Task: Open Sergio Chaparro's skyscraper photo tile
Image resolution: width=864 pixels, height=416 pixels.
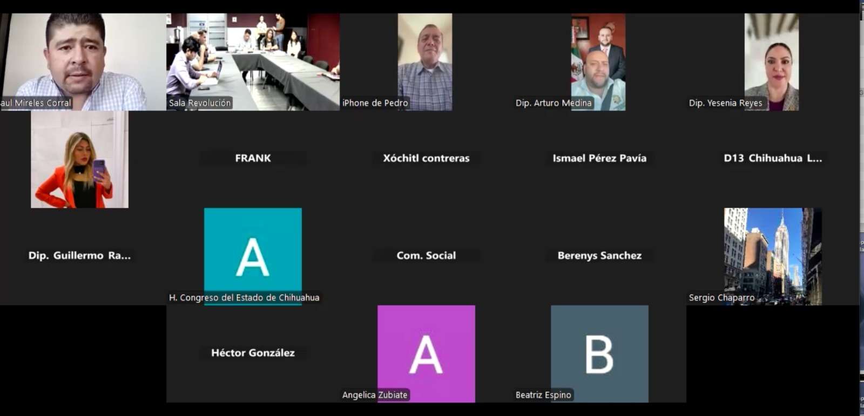Action: click(773, 256)
